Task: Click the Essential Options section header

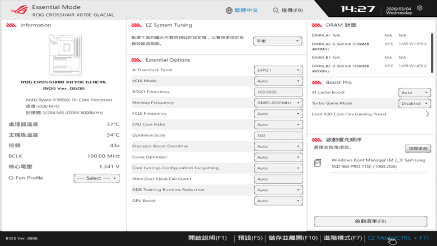Action: pyautogui.click(x=168, y=60)
